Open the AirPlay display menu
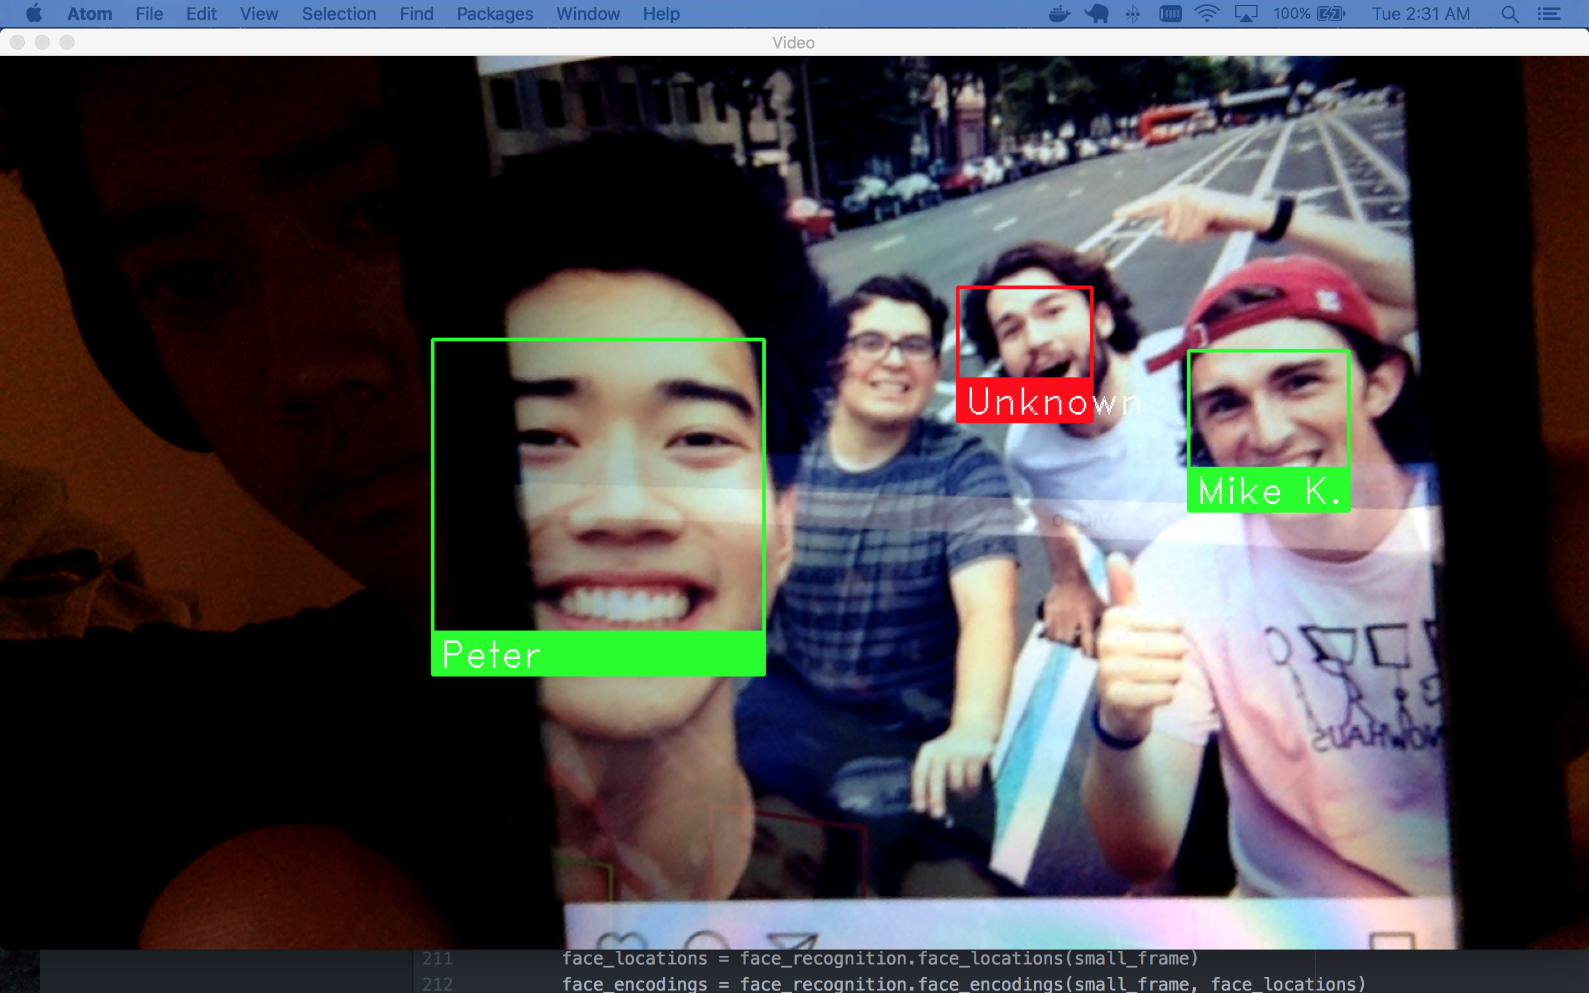The height and width of the screenshot is (993, 1589). [x=1246, y=14]
